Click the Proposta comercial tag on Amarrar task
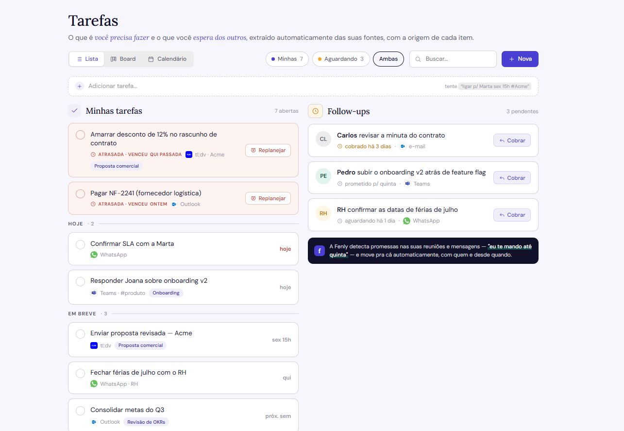This screenshot has height=431, width=624. point(117,166)
